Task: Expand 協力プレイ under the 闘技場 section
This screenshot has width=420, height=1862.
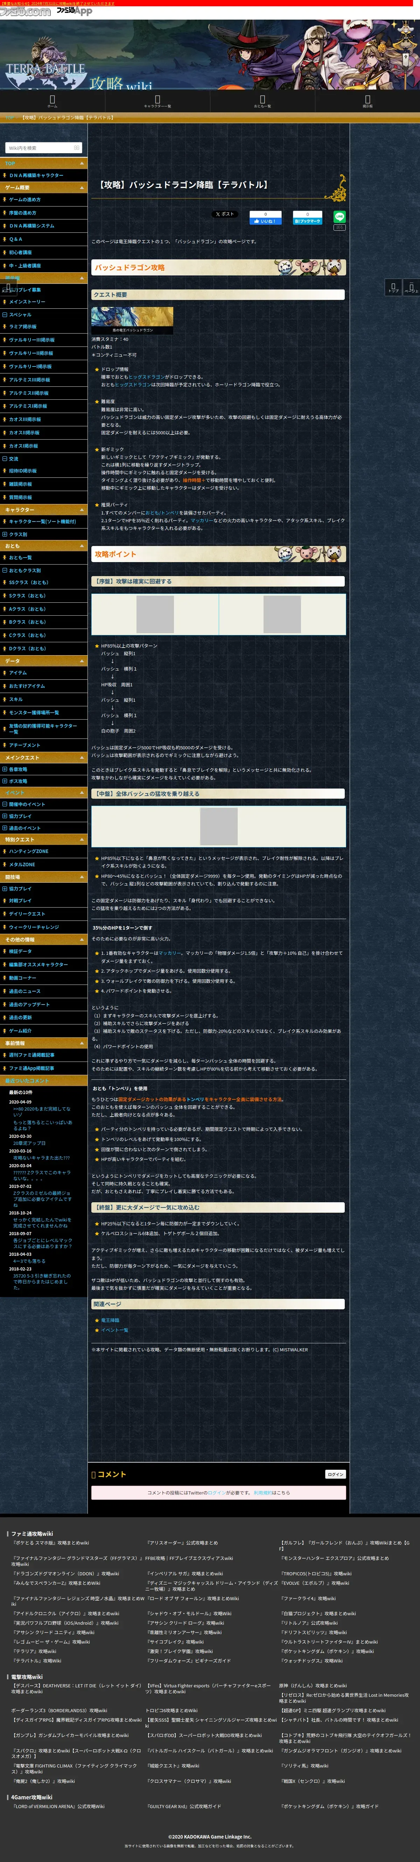Action: [5, 888]
